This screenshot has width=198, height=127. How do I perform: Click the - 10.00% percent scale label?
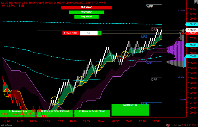coord(182,100)
